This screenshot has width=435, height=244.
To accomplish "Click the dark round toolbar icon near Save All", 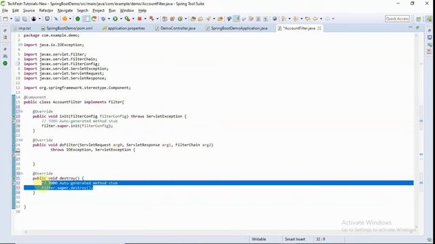I will pyautogui.click(x=33, y=19).
